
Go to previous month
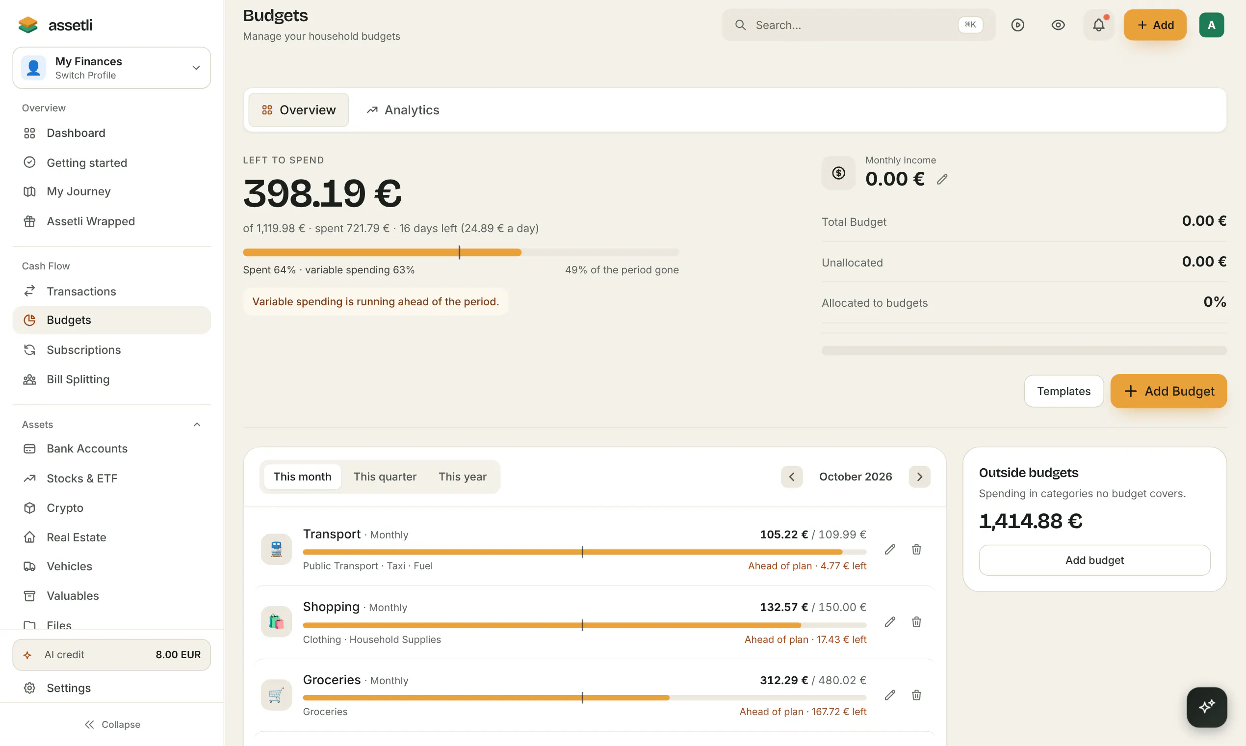click(792, 477)
